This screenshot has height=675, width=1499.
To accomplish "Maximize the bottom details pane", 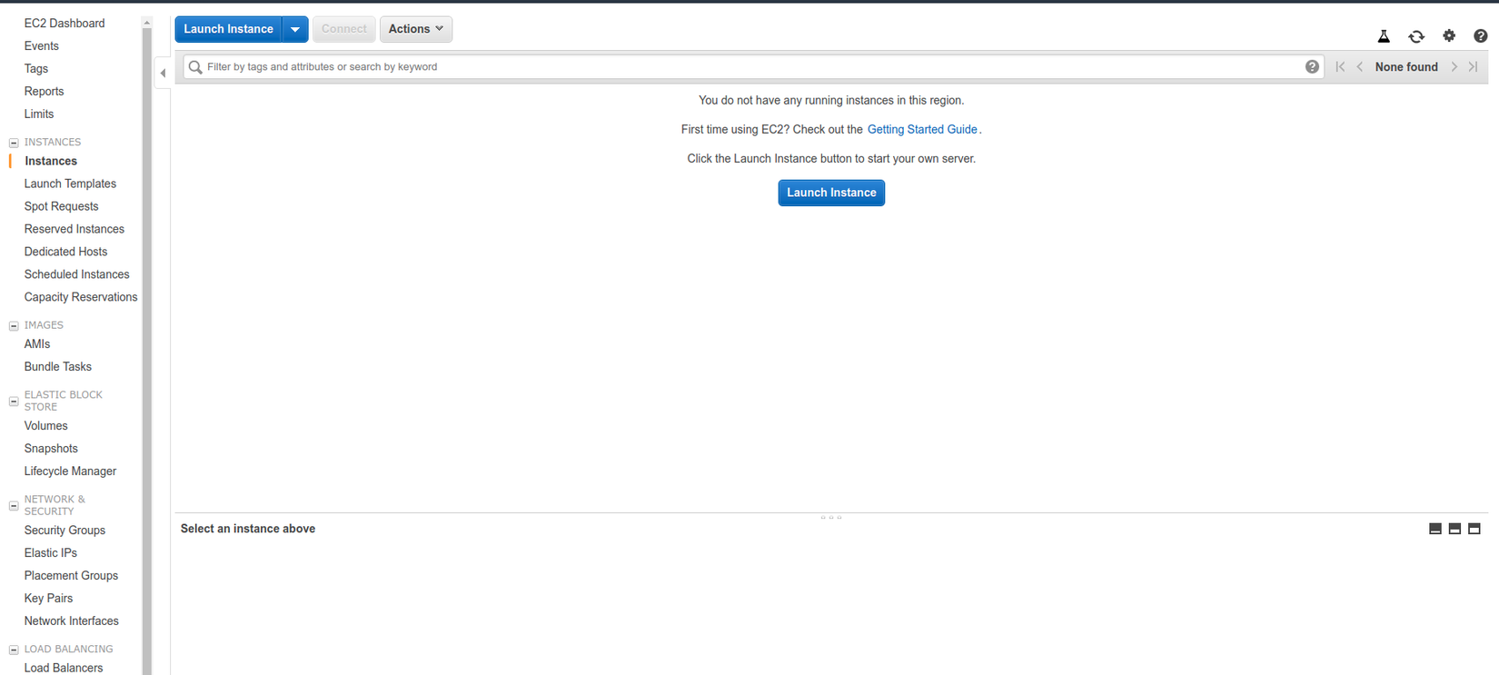I will click(x=1474, y=529).
